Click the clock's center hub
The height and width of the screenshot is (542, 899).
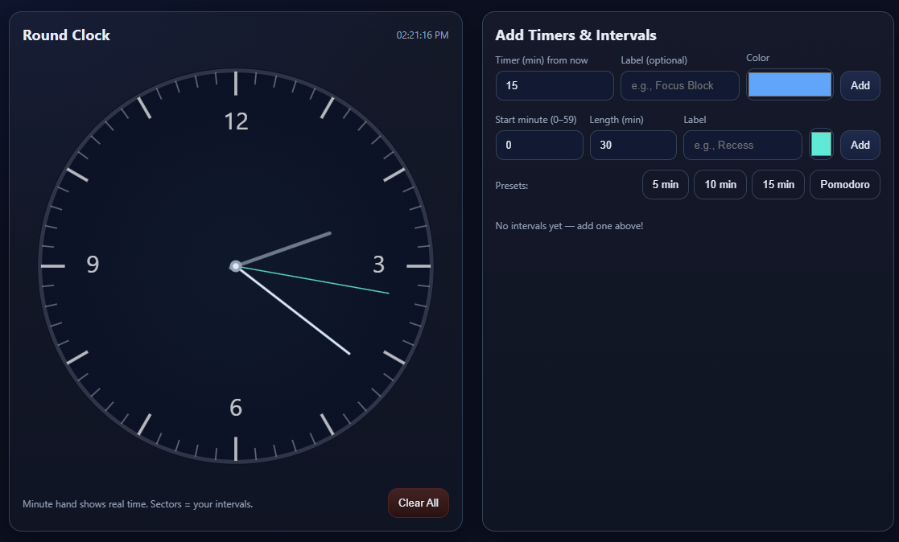click(x=236, y=265)
